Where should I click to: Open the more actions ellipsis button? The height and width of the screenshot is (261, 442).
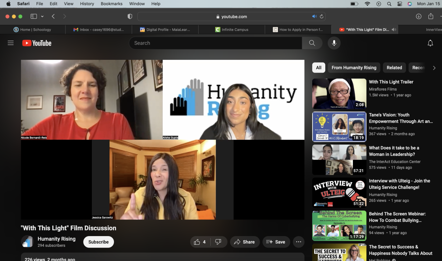[x=299, y=242]
